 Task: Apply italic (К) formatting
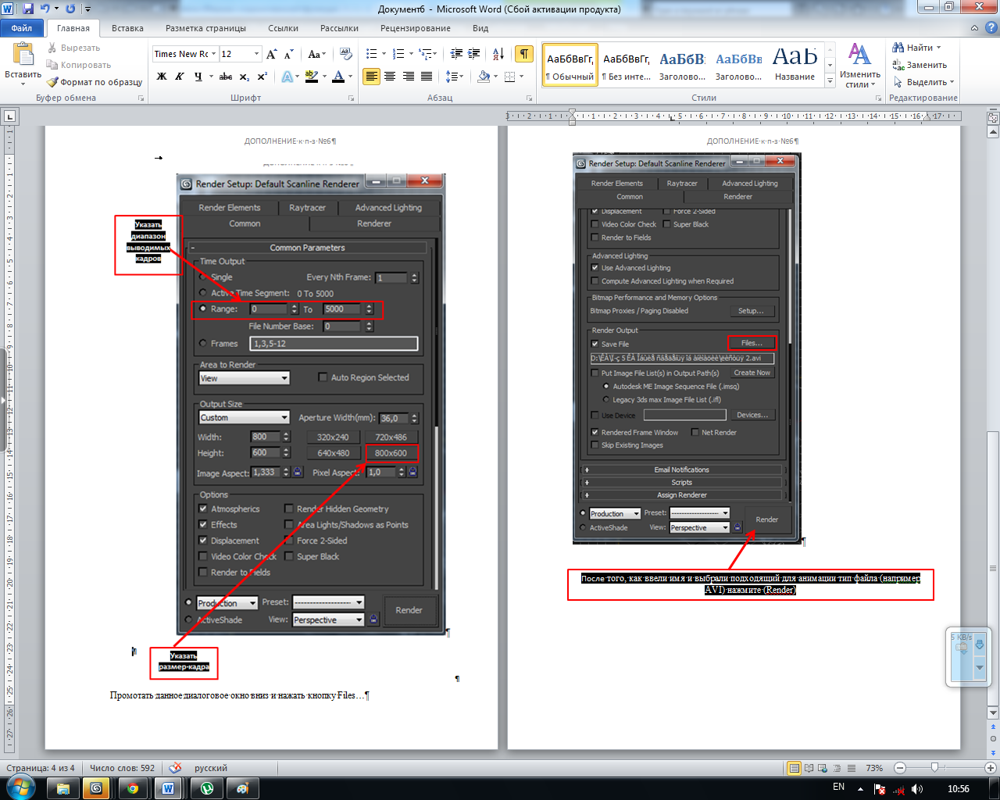tap(180, 77)
